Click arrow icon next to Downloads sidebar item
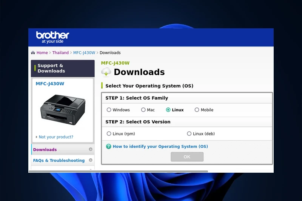The width and height of the screenshot is (302, 201). [x=91, y=149]
